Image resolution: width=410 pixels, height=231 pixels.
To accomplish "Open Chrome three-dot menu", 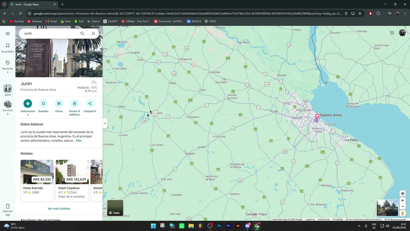I will pos(405,13).
